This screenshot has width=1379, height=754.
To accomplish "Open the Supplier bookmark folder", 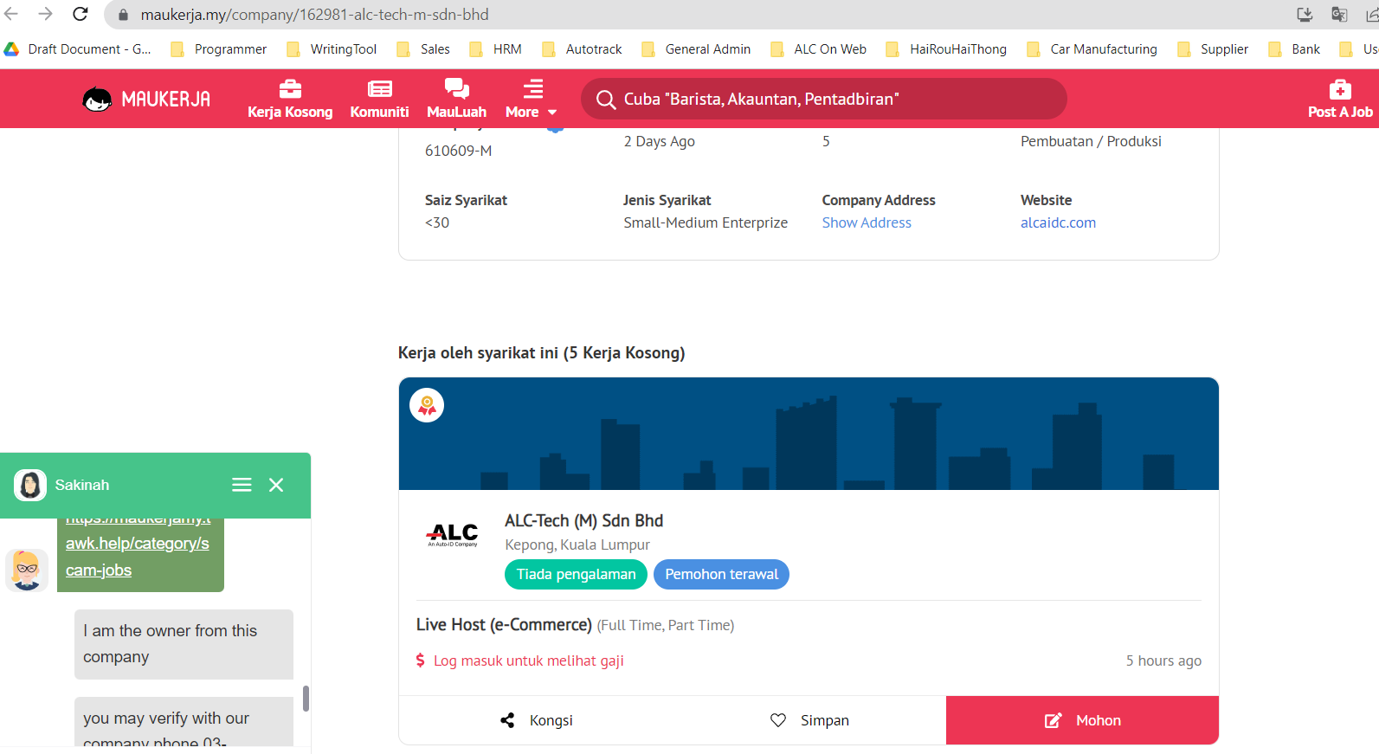I will tap(1213, 49).
